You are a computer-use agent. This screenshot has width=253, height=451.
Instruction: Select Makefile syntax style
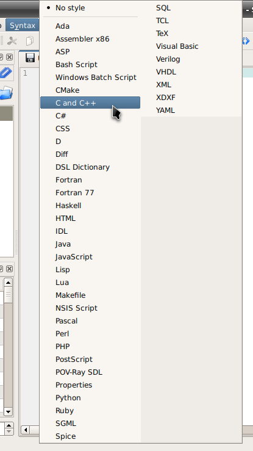[90, 295]
